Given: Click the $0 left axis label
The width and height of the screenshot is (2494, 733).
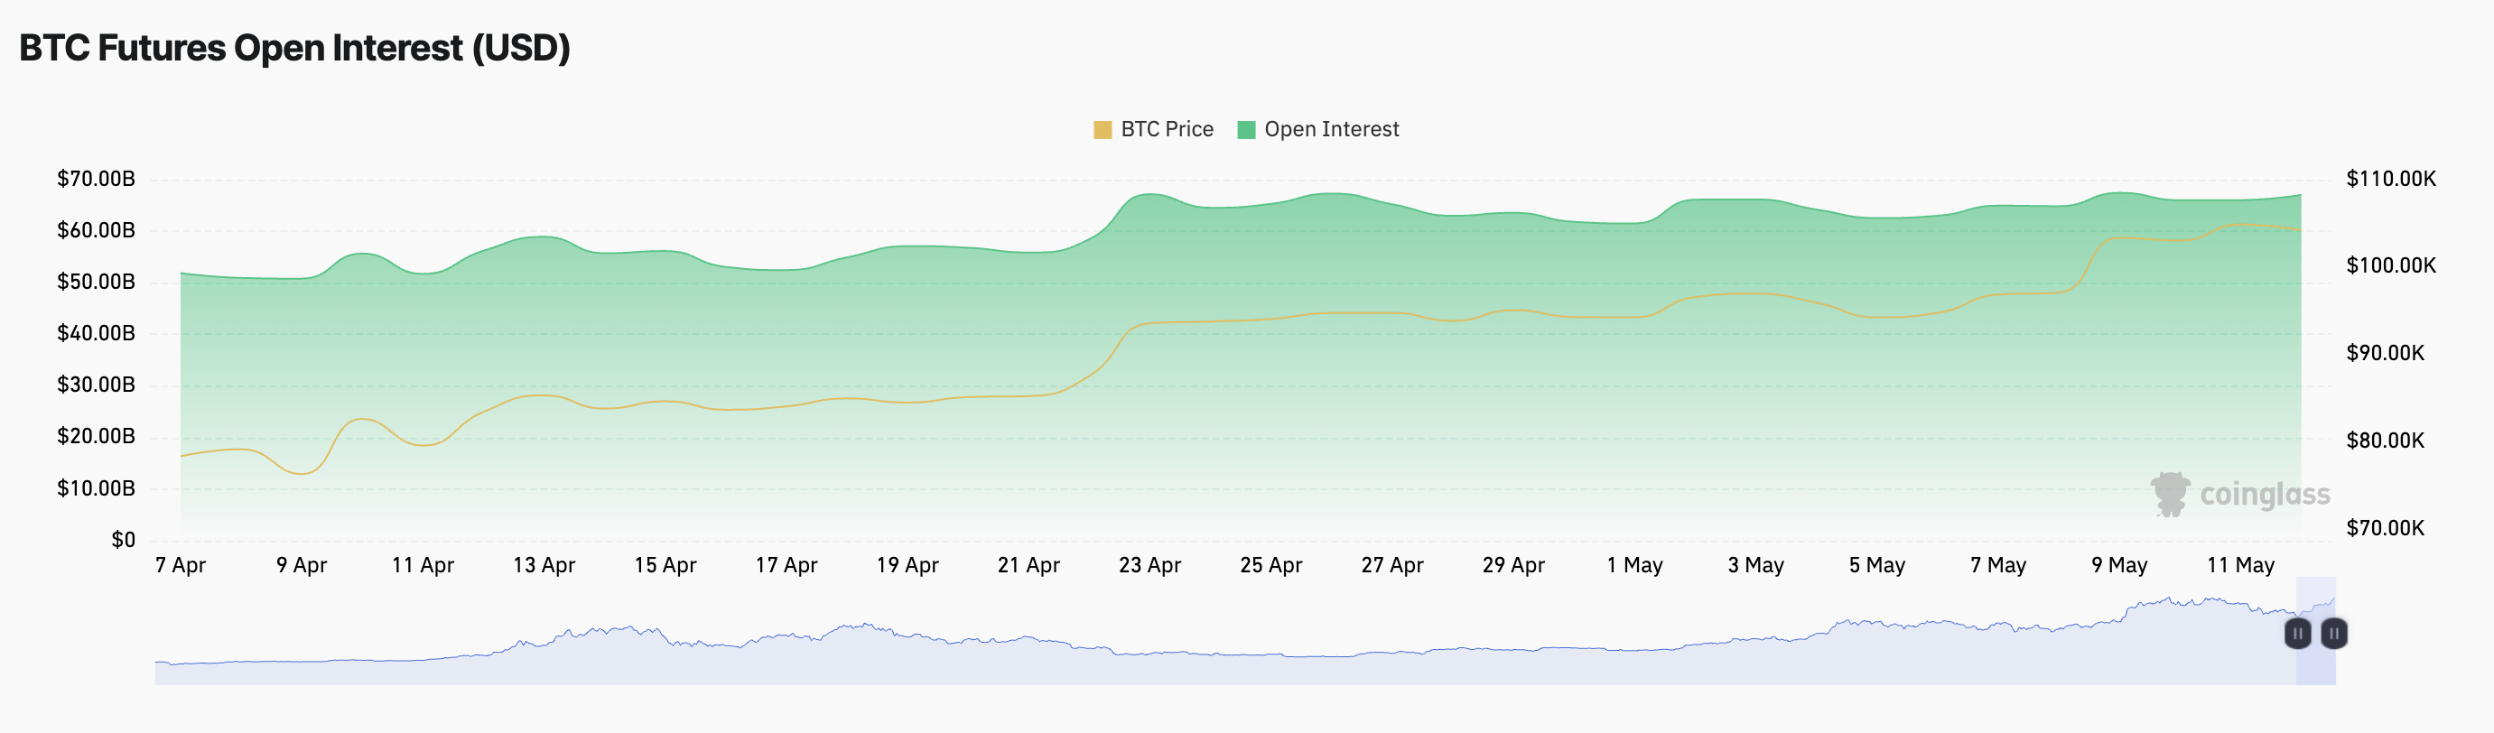Looking at the screenshot, I should 123,539.
